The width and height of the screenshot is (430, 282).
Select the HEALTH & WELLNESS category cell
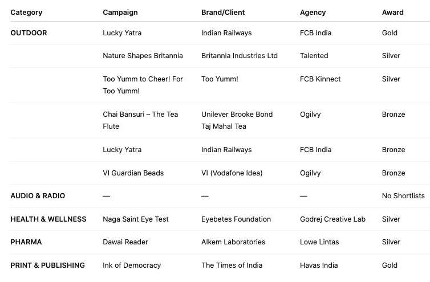(48, 219)
